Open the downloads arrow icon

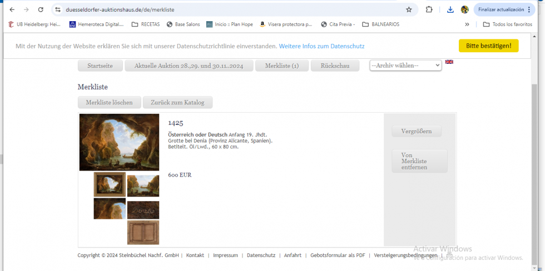coord(450,9)
